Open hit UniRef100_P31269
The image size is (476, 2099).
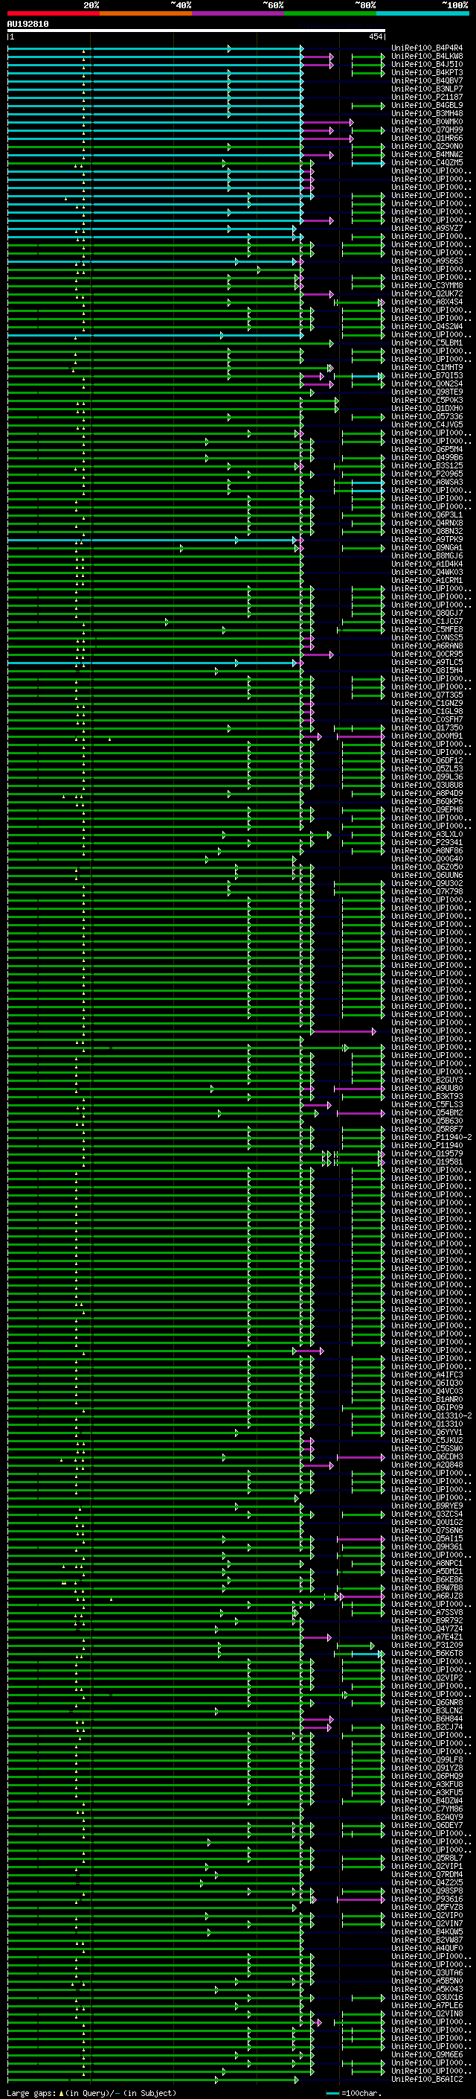[427, 1645]
